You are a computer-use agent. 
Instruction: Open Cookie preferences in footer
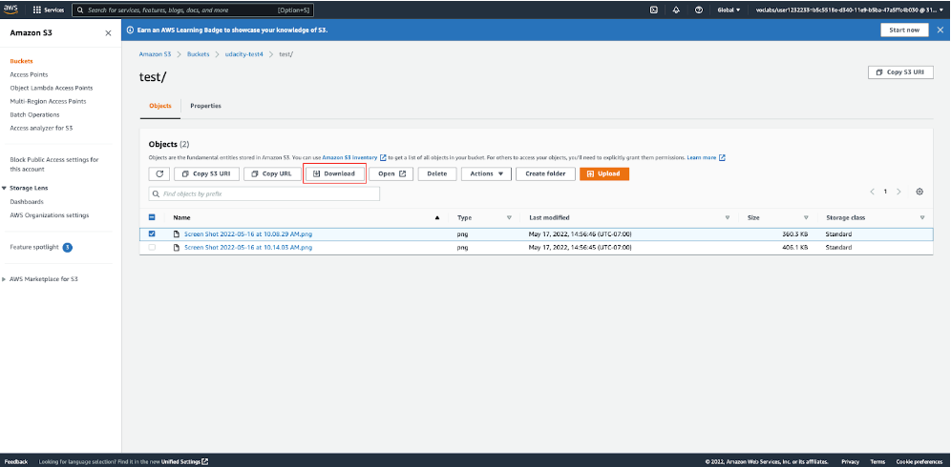click(919, 461)
